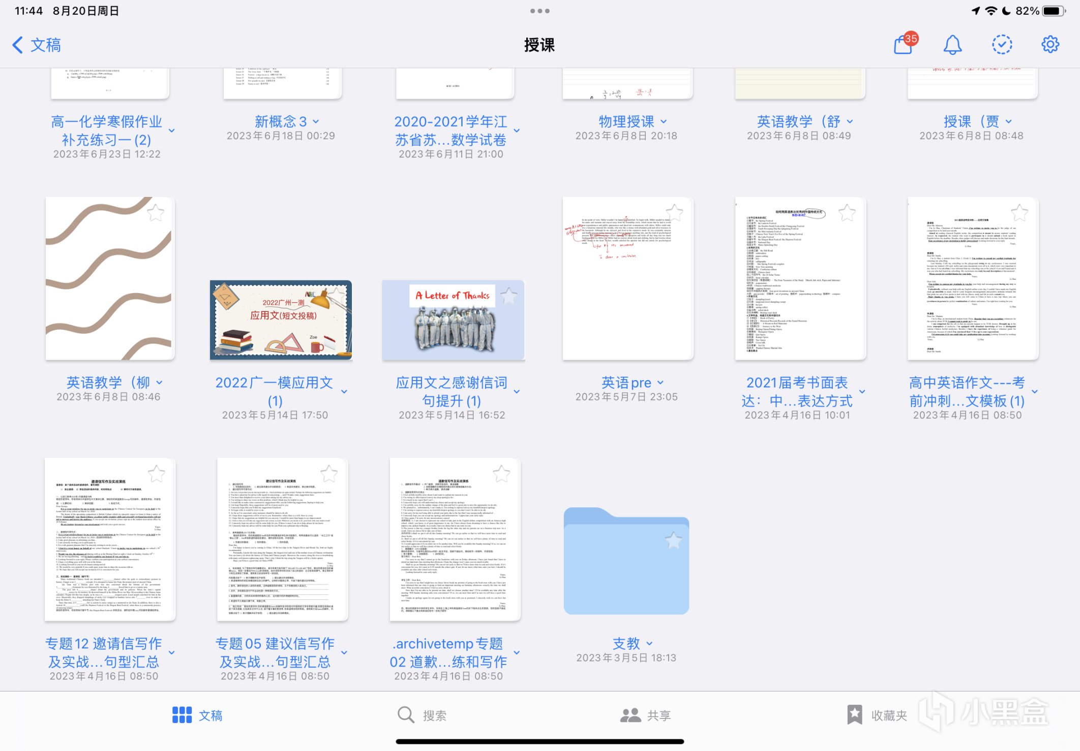Star the 英语教学（柳 notebook as favorite
Image resolution: width=1080 pixels, height=751 pixels.
tap(156, 213)
